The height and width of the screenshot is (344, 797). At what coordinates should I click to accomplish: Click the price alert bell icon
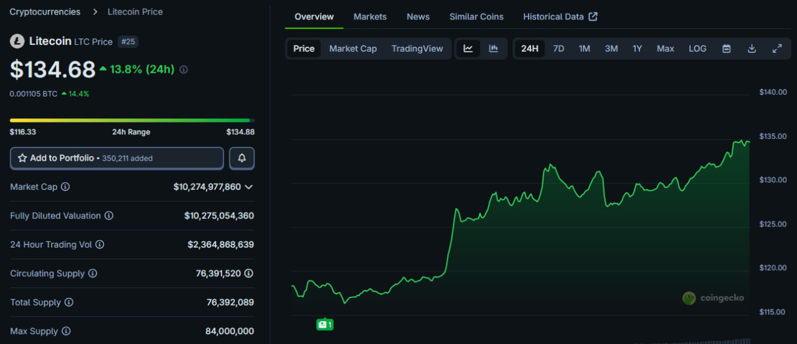(242, 159)
